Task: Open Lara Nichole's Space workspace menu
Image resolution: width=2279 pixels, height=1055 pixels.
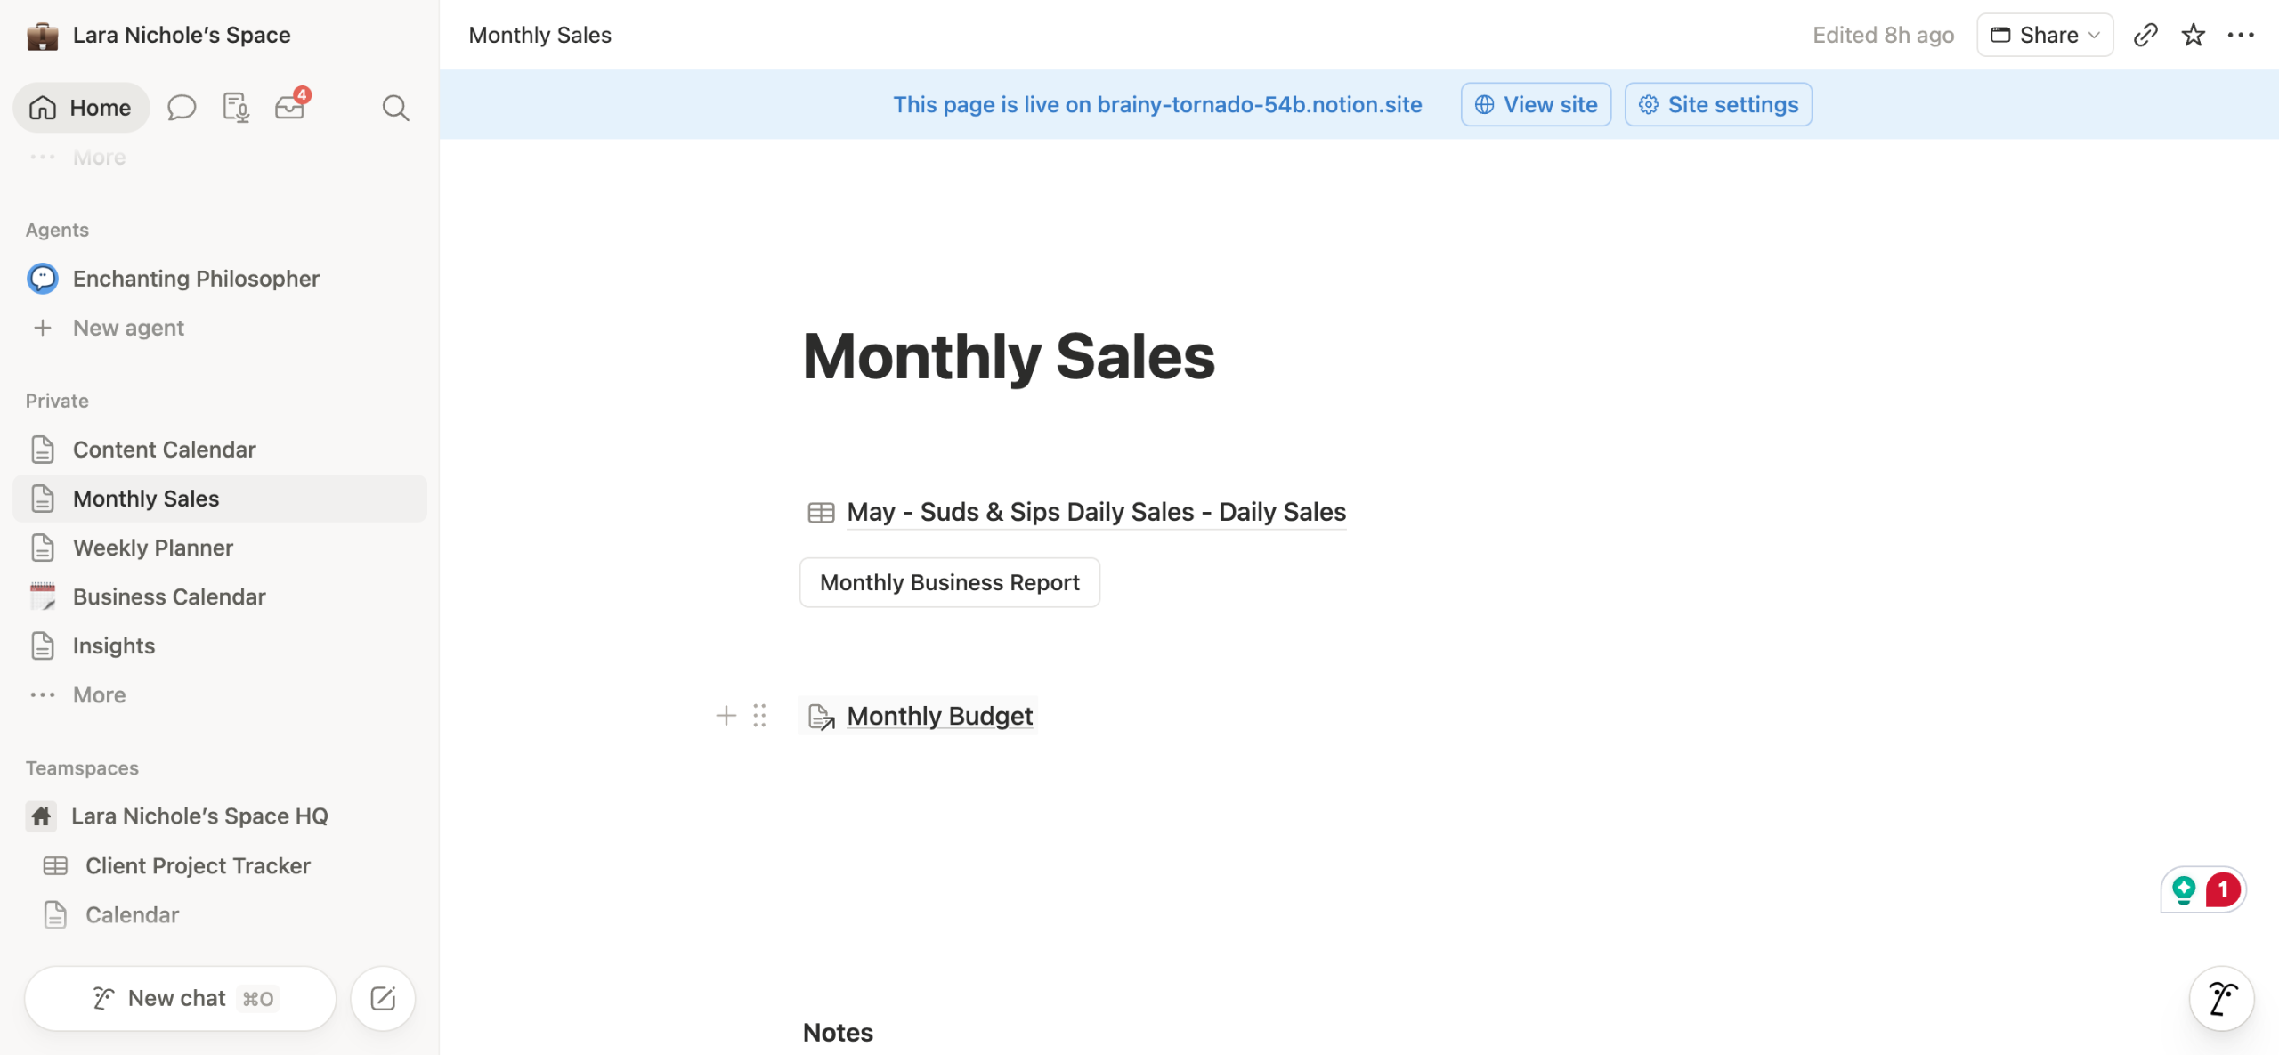Action: [182, 35]
